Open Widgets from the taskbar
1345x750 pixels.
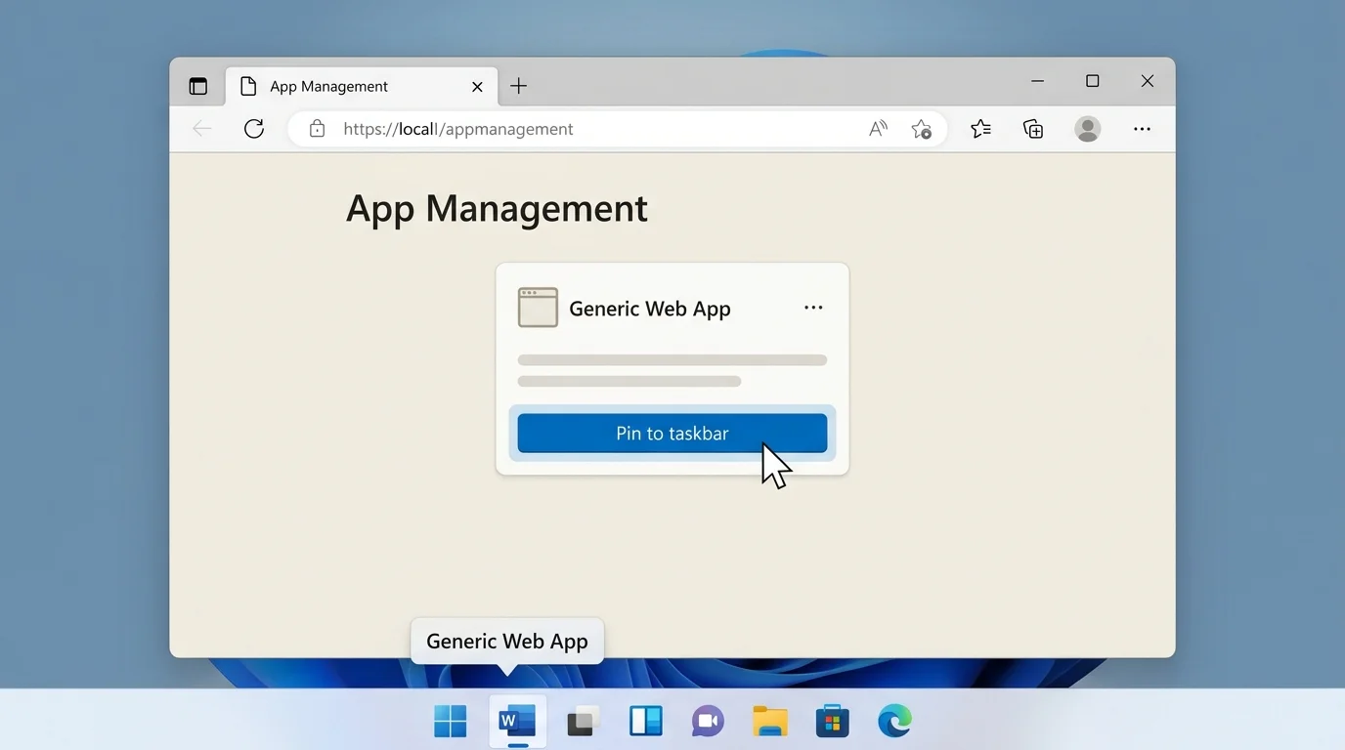tap(646, 722)
